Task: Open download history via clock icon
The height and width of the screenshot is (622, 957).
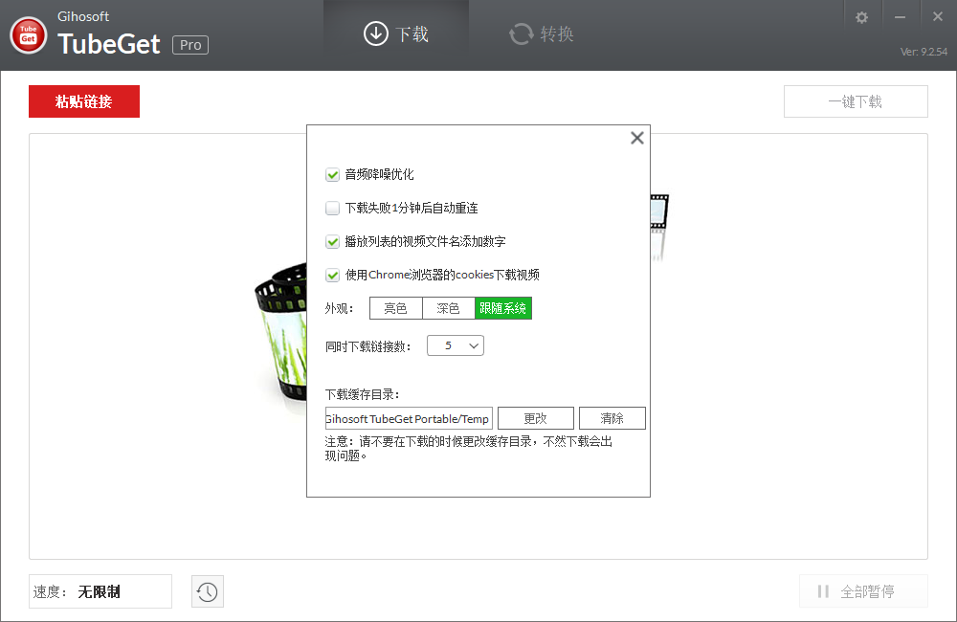Action: click(x=207, y=591)
